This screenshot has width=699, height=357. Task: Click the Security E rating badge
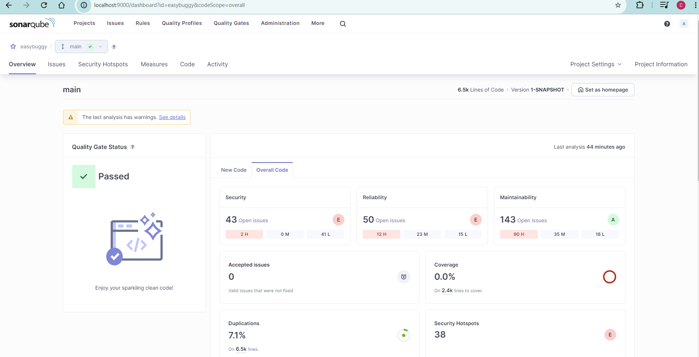pos(339,220)
